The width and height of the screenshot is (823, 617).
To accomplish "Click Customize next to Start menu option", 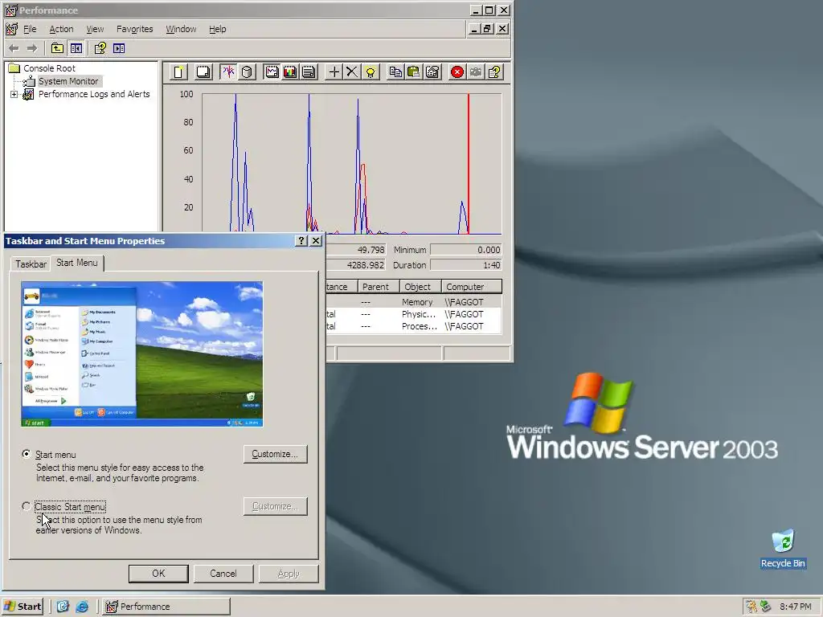I will 275,455.
